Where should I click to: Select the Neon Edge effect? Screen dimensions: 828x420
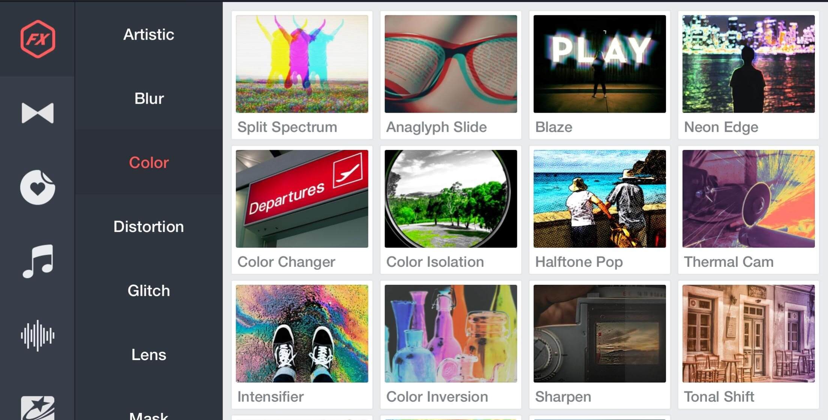pyautogui.click(x=748, y=75)
